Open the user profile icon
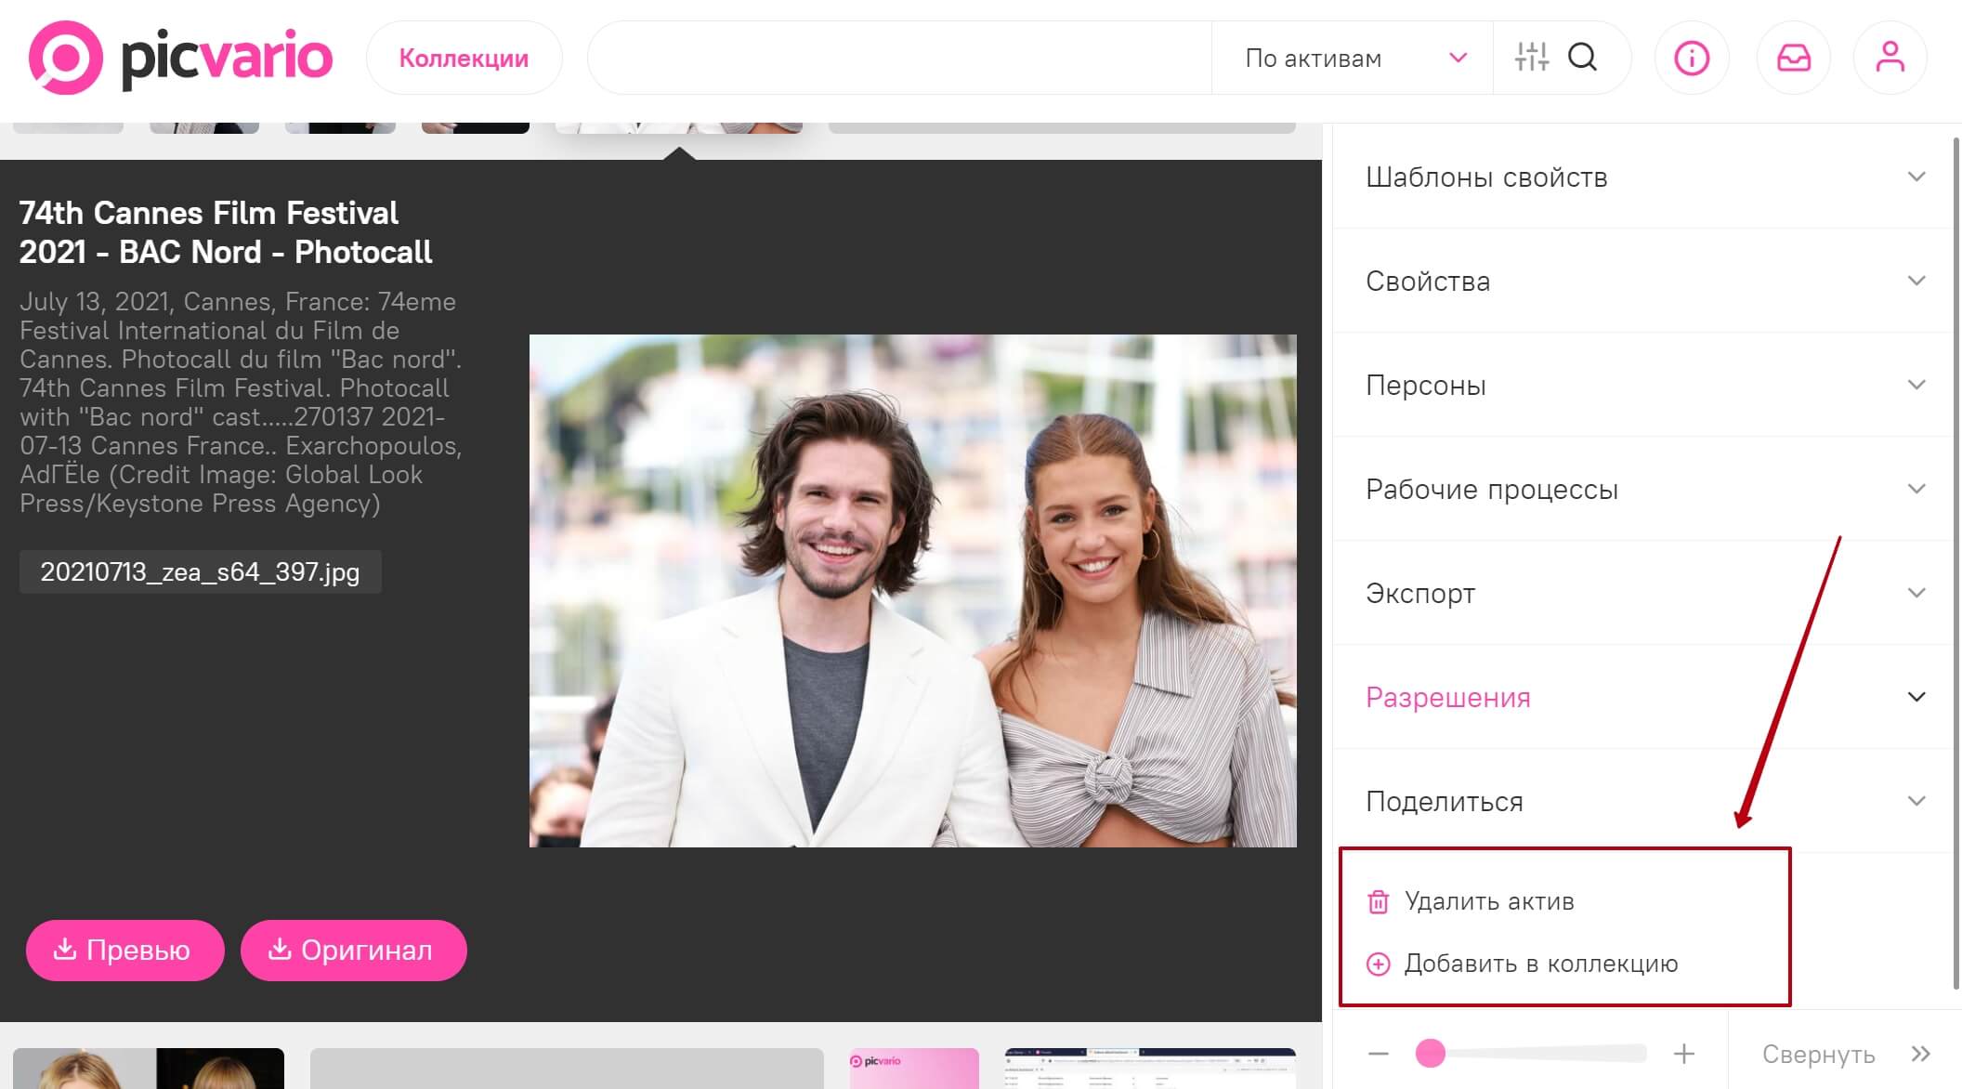Viewport: 1962px width, 1089px height. click(1890, 59)
